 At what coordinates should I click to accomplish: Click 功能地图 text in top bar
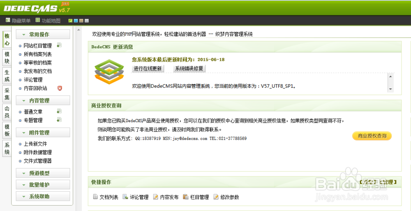click(x=51, y=21)
